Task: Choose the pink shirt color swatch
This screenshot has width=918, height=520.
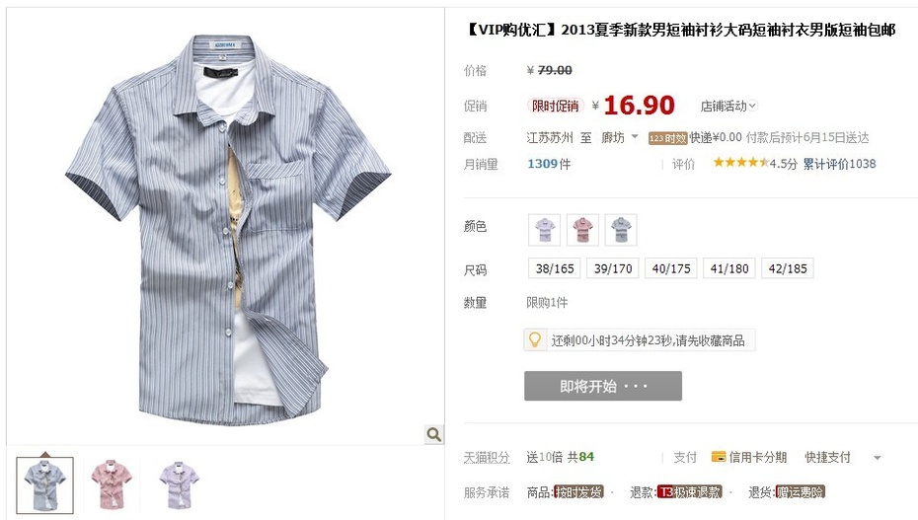Action: (582, 229)
